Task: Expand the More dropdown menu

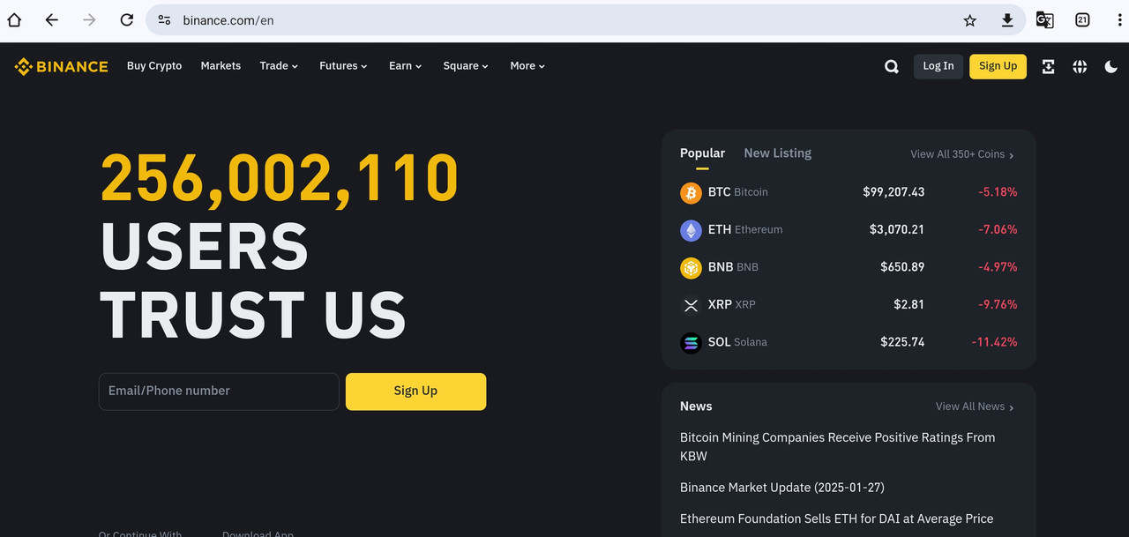Action: [x=527, y=66]
